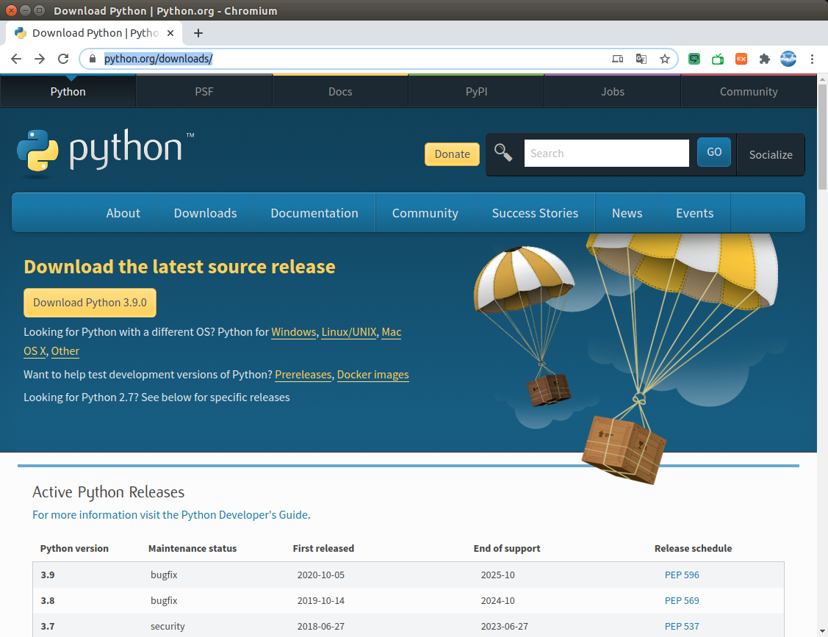Screen dimensions: 828x637
Task: Open the Jobs top tab
Action: (x=613, y=91)
